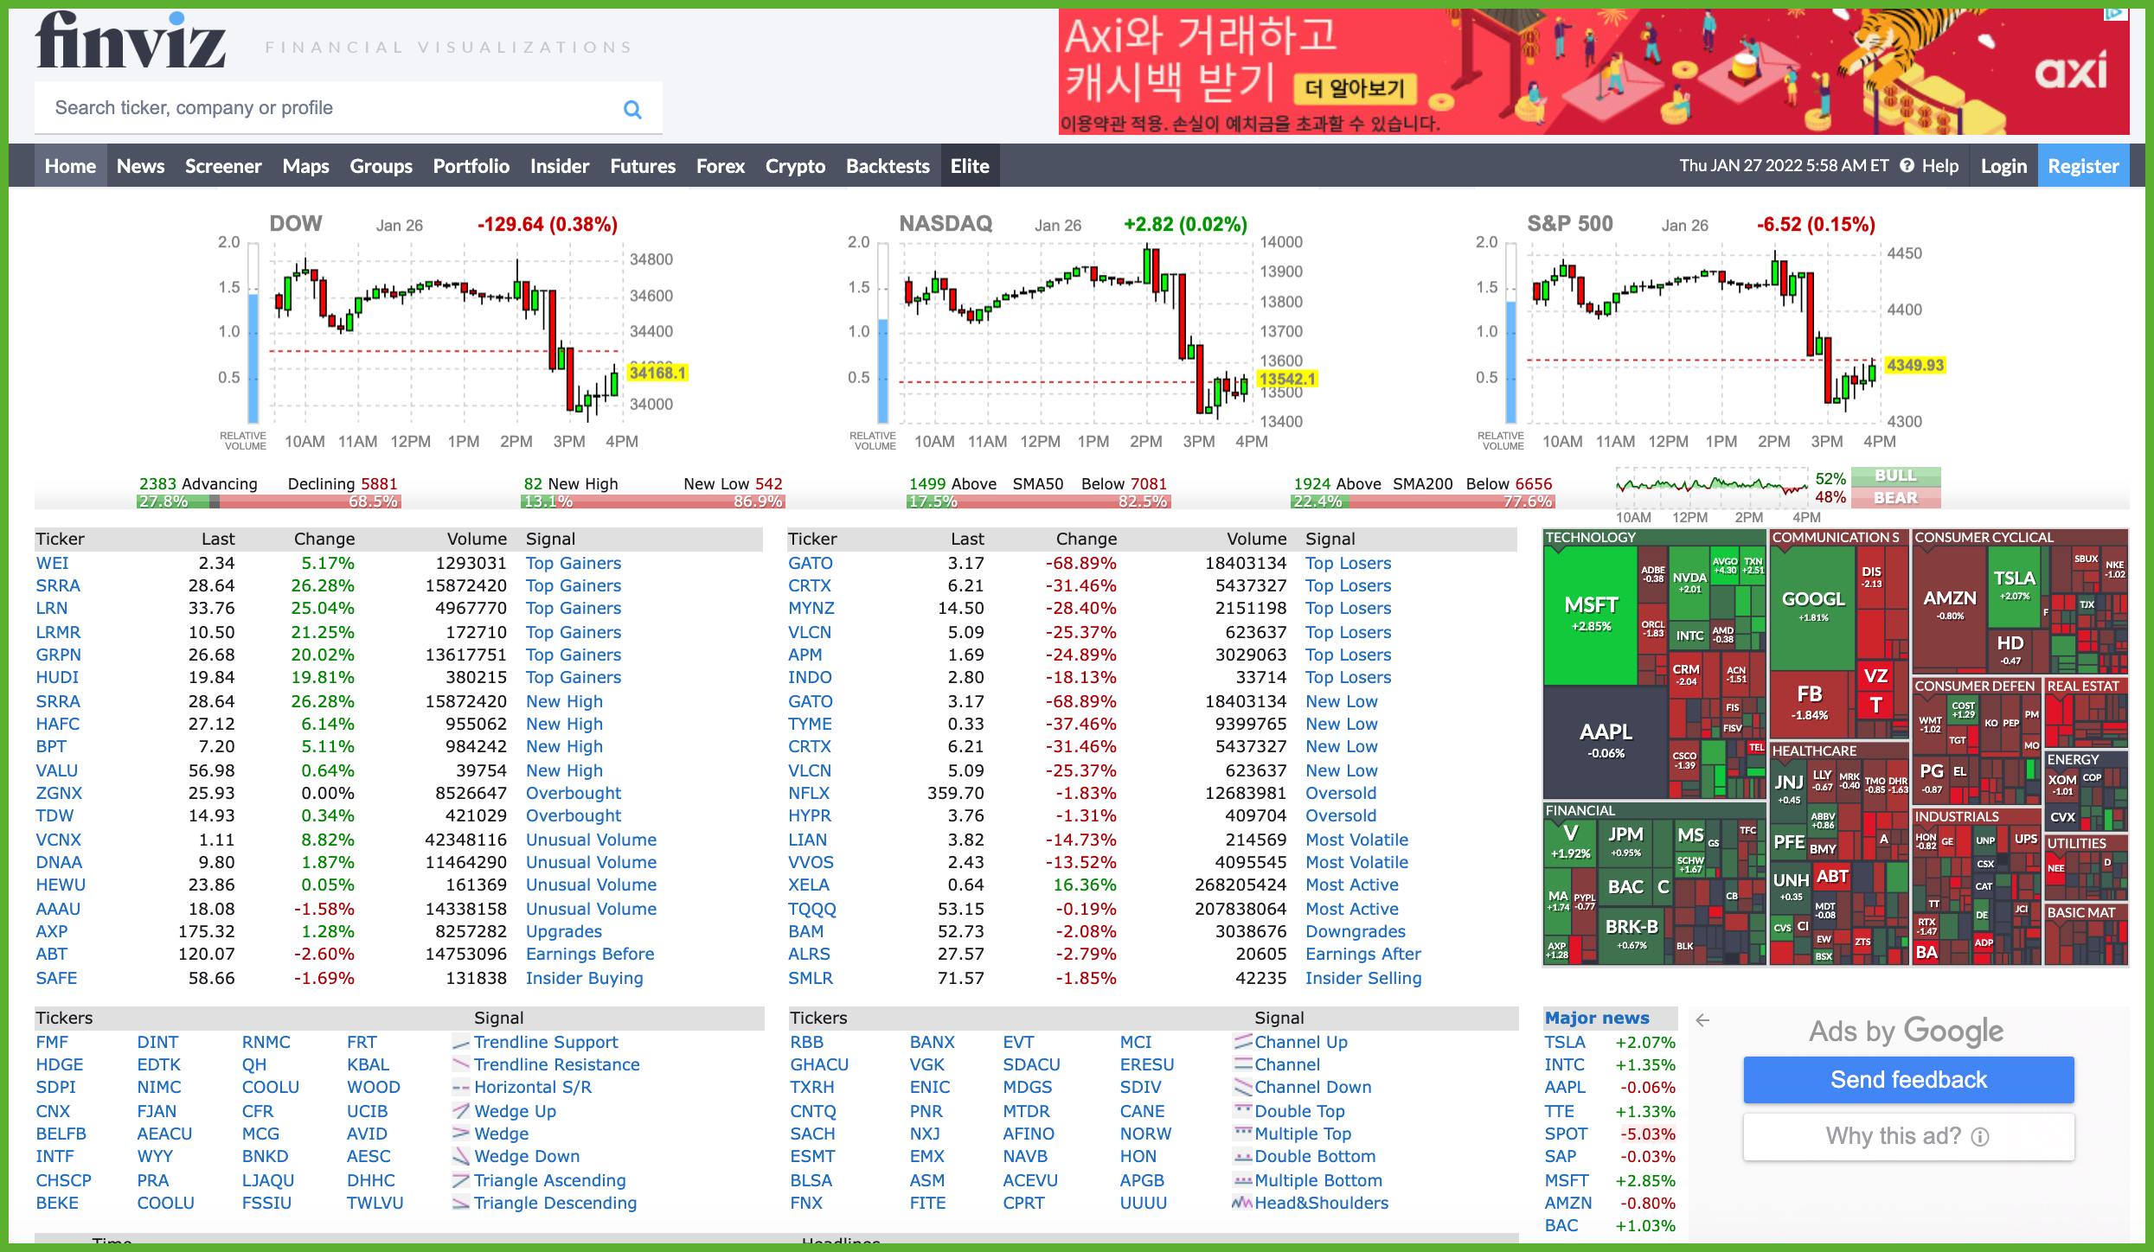Click the Double Bottom pattern icon
This screenshot has width=2154, height=1252.
[x=1242, y=1157]
